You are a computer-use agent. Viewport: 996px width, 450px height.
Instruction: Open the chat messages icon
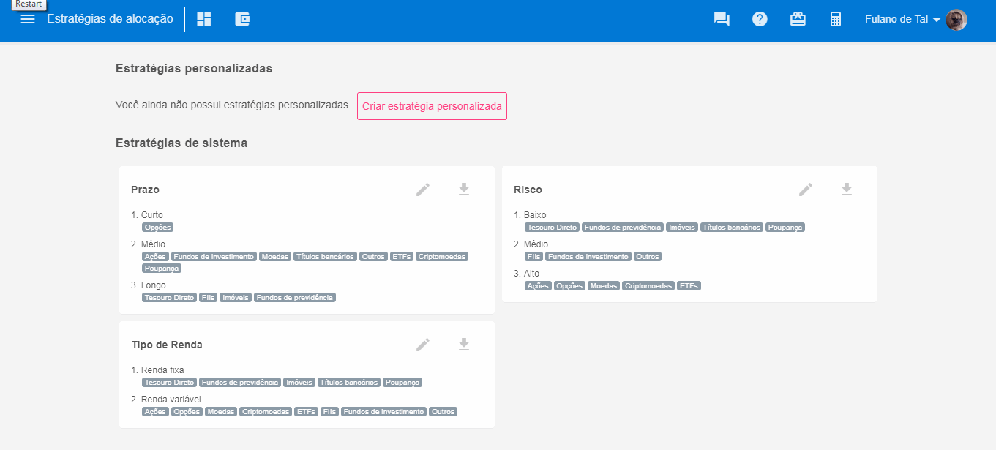click(x=722, y=20)
